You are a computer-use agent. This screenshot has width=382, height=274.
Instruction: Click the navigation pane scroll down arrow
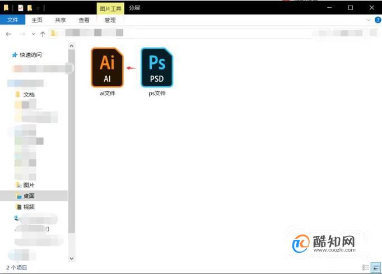(72, 258)
